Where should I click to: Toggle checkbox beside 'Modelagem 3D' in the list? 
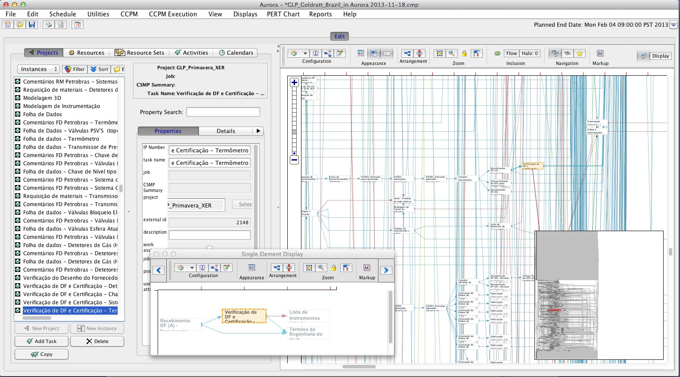[18, 98]
